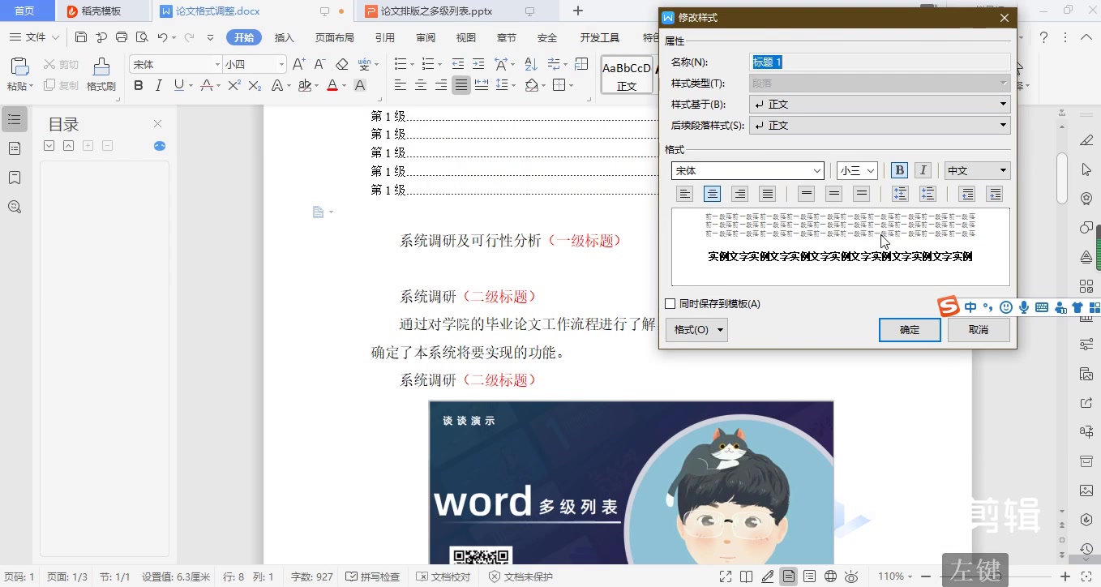This screenshot has height=587, width=1101.
Task: Click the Print Preview icon
Action: (142, 37)
